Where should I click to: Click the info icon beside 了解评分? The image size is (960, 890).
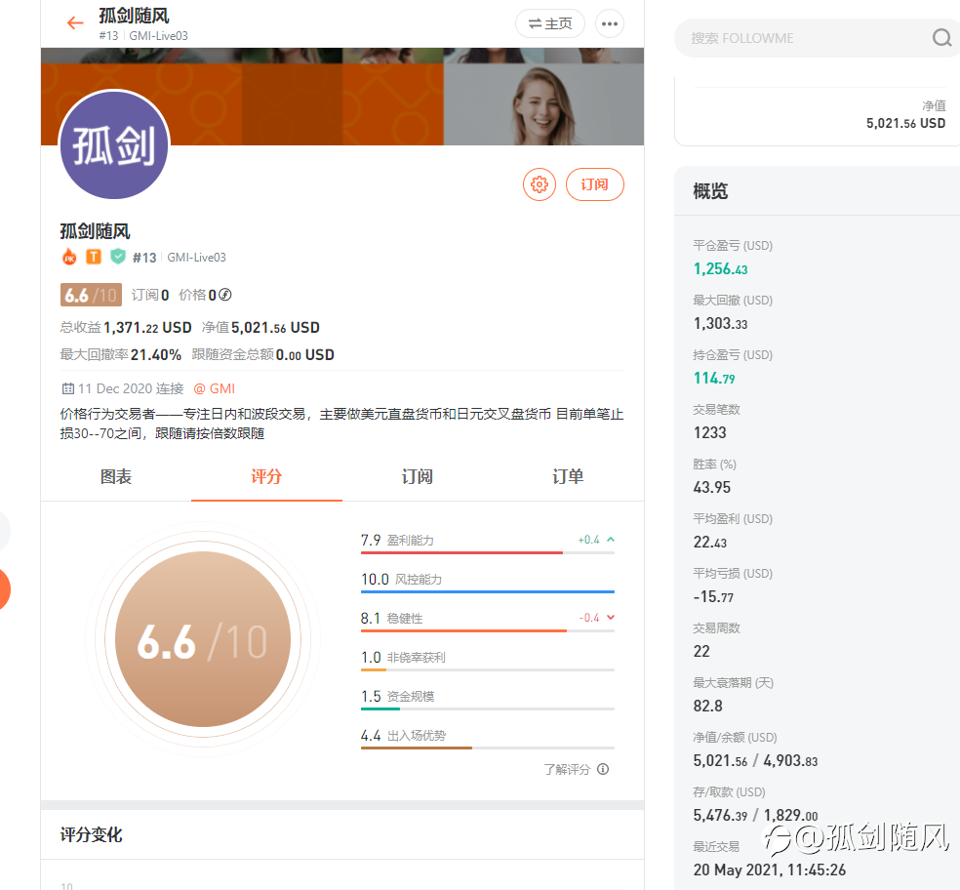tap(603, 769)
